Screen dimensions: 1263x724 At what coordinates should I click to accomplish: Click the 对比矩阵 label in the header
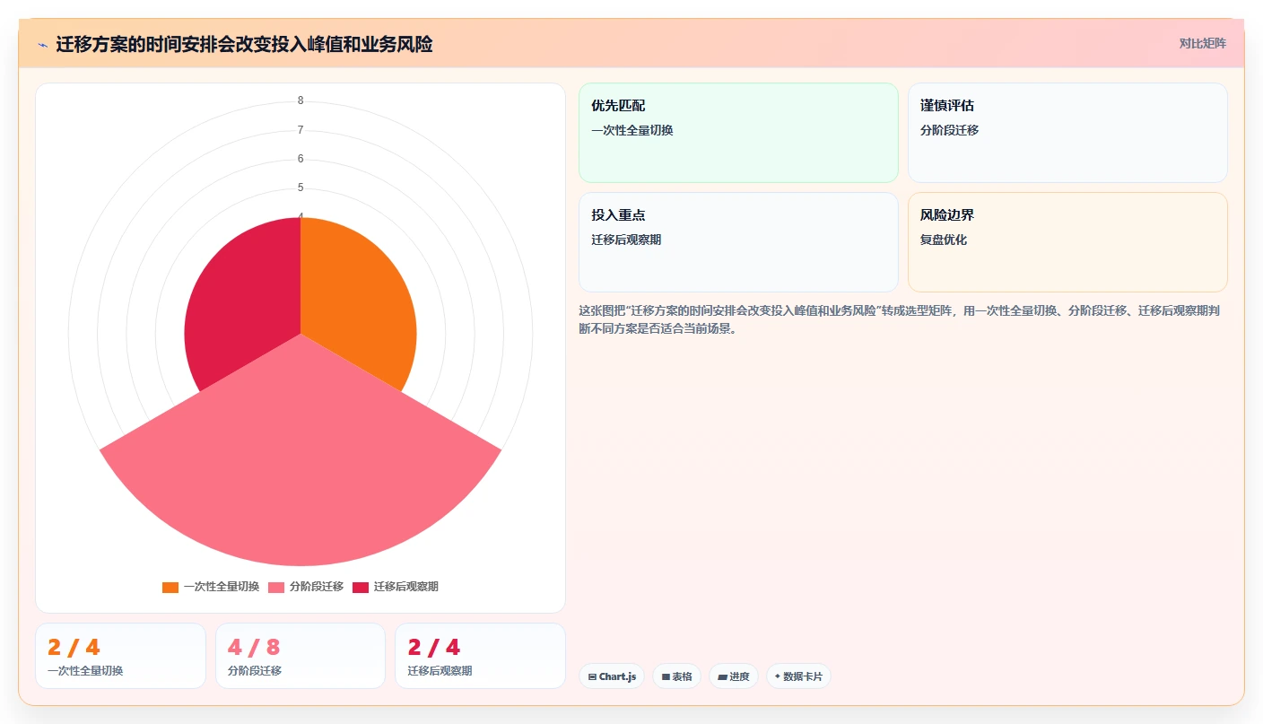(x=1202, y=43)
